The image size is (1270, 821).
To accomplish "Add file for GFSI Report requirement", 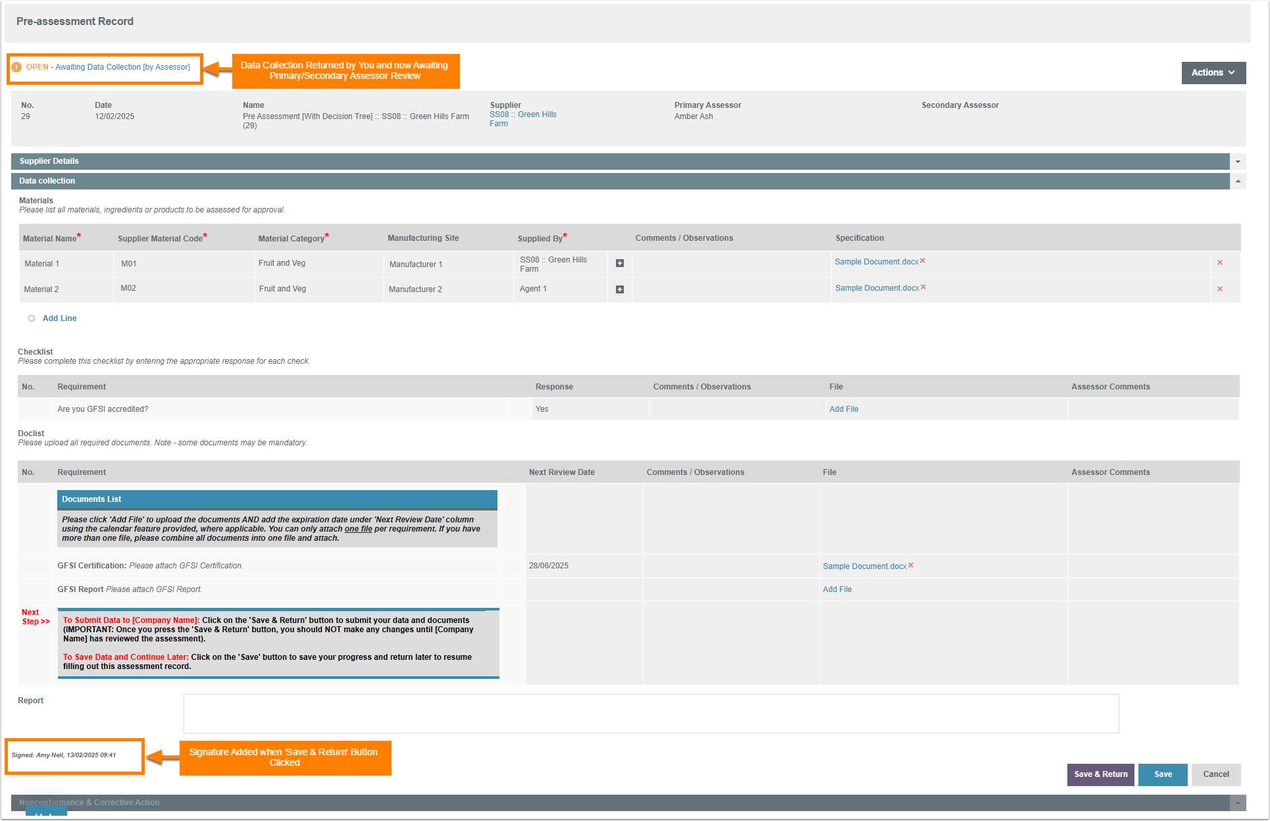I will tap(837, 589).
